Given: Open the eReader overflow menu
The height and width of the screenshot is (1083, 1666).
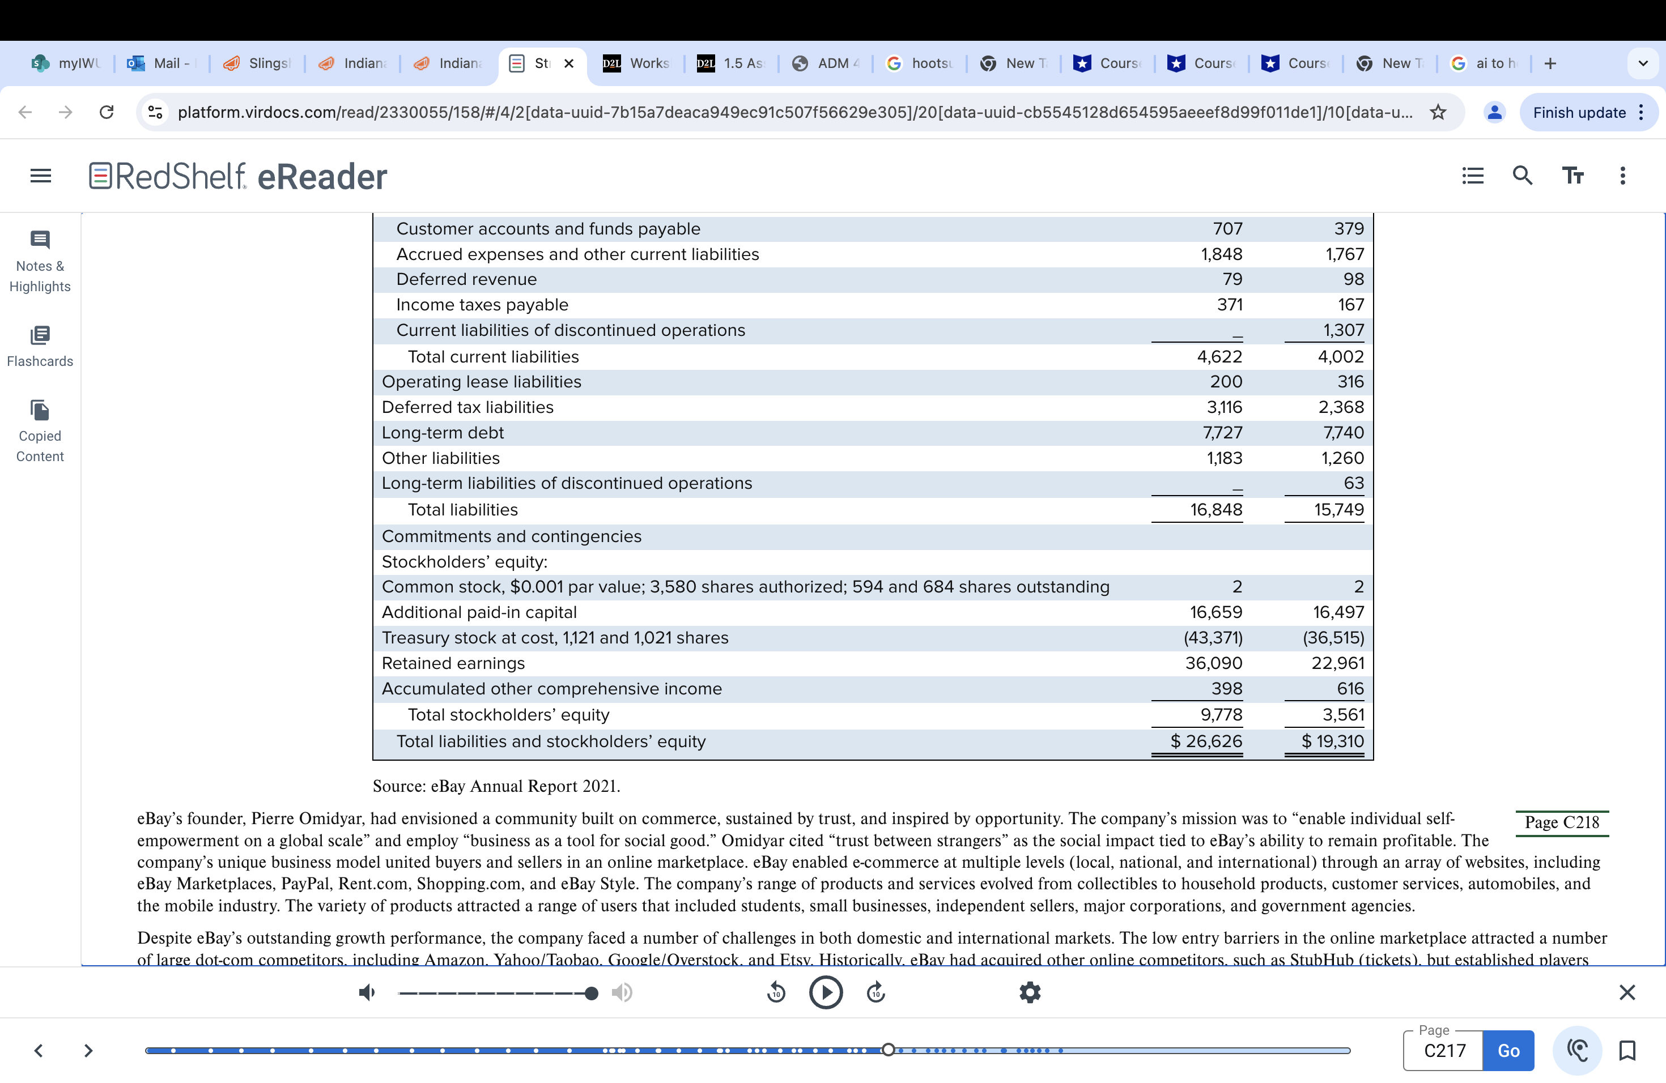Looking at the screenshot, I should pyautogui.click(x=1622, y=176).
